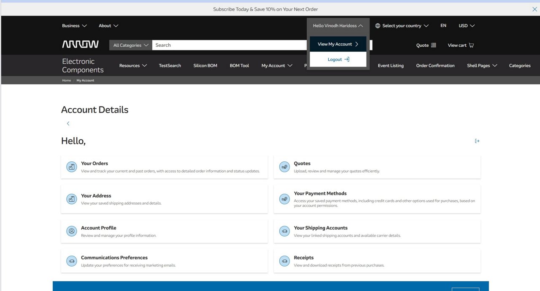The width and height of the screenshot is (540, 291).
Task: Open Event Listing in navigation bar
Action: (x=391, y=66)
